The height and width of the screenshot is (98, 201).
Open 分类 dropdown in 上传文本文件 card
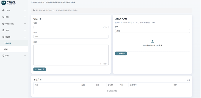pyautogui.click(x=153, y=31)
